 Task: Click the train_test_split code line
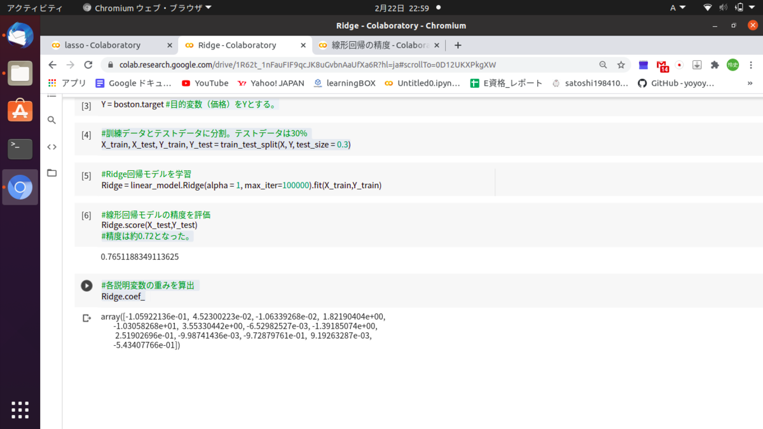(x=226, y=145)
